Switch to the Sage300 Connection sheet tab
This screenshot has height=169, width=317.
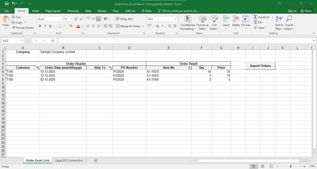pyautogui.click(x=69, y=161)
